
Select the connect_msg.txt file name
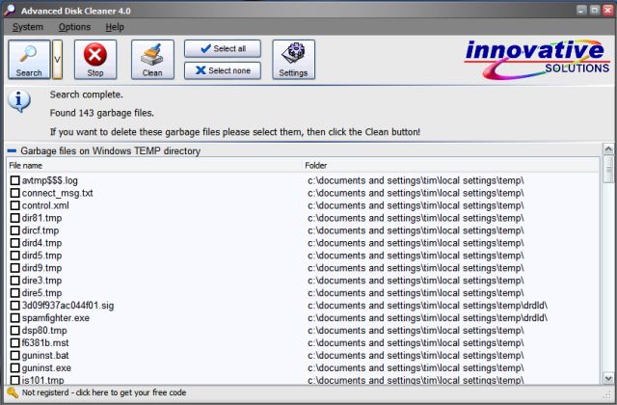(58, 193)
